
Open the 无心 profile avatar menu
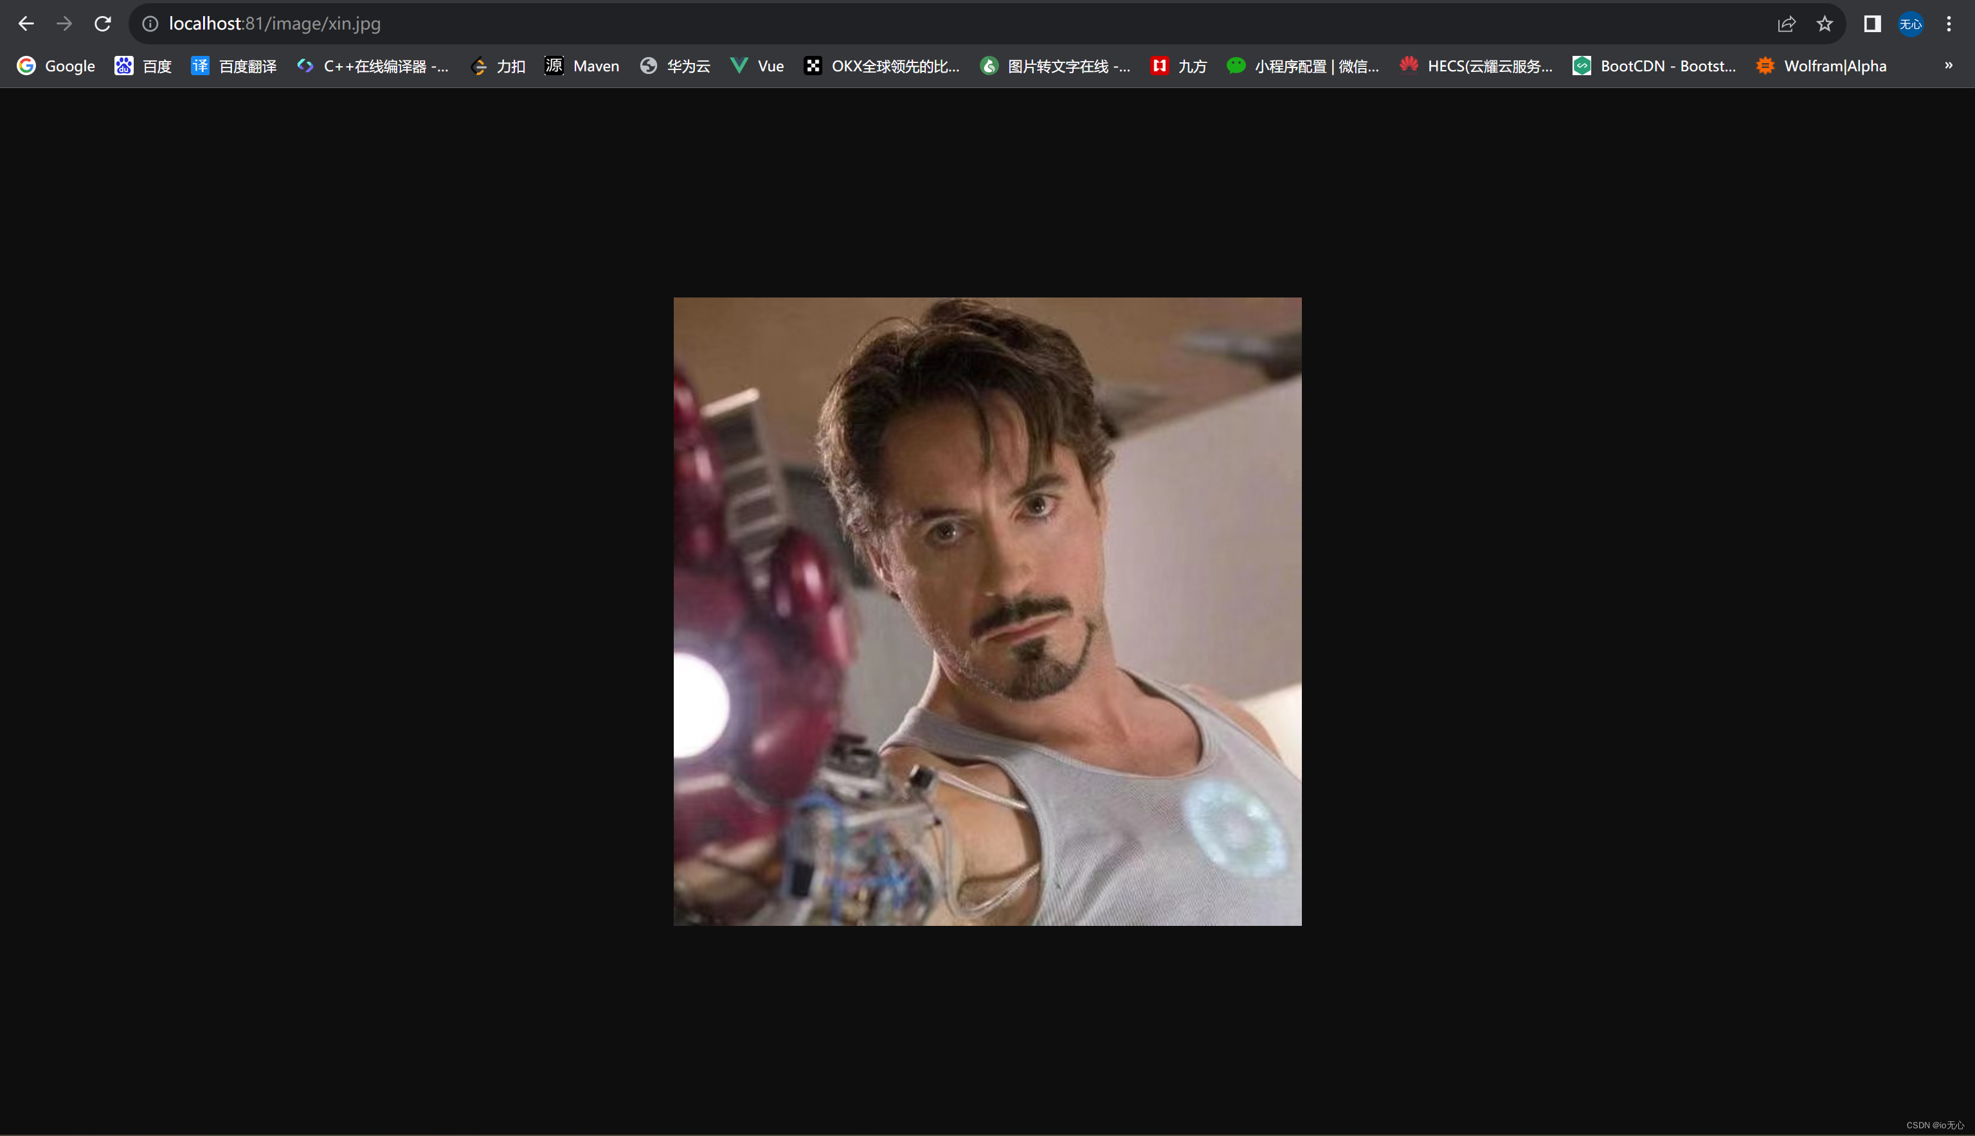(x=1910, y=24)
